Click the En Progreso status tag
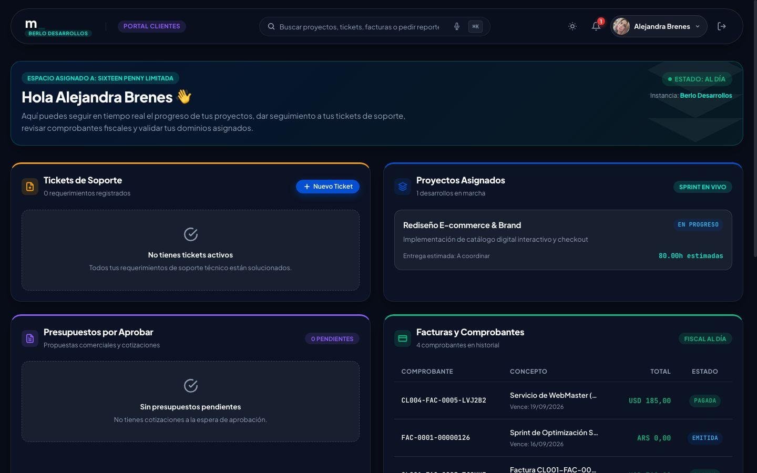 pos(698,225)
